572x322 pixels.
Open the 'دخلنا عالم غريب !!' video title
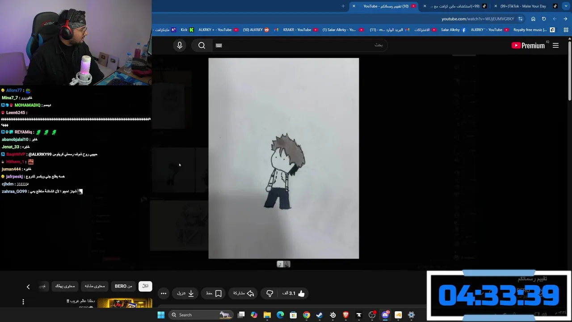tap(81, 301)
